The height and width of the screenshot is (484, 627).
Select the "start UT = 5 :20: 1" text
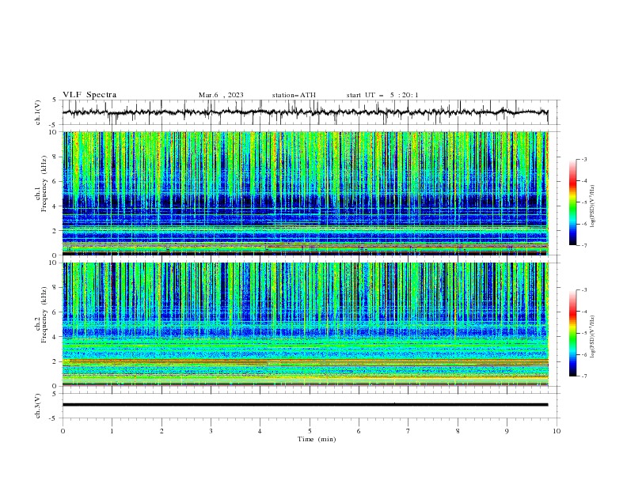click(382, 95)
